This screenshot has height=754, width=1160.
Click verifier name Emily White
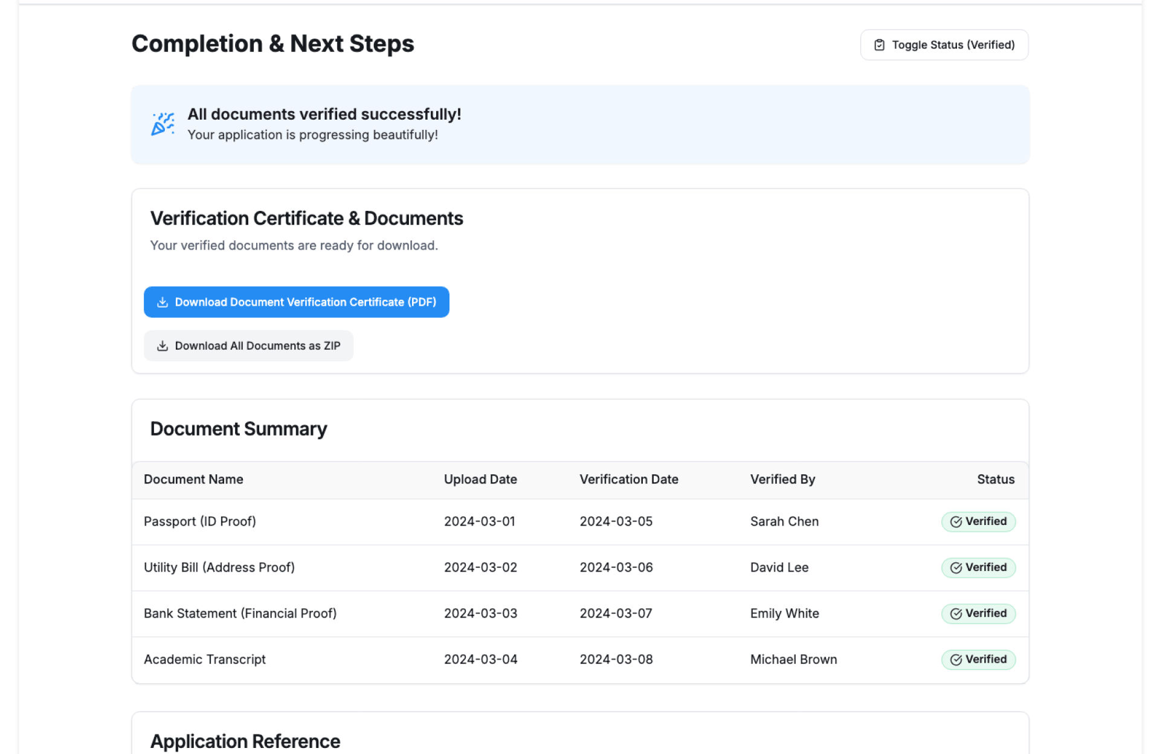(784, 613)
